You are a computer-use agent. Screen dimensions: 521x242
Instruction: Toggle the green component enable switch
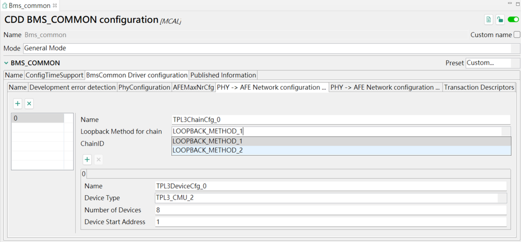click(513, 20)
